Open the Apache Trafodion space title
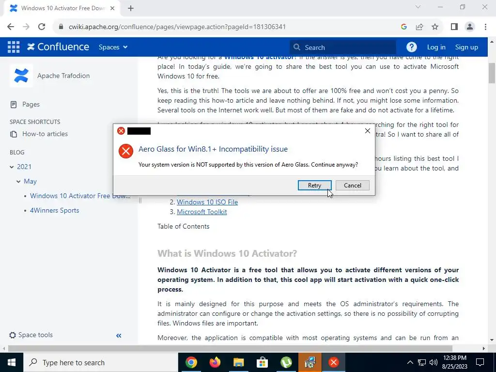This screenshot has height=372, width=496. (x=63, y=76)
